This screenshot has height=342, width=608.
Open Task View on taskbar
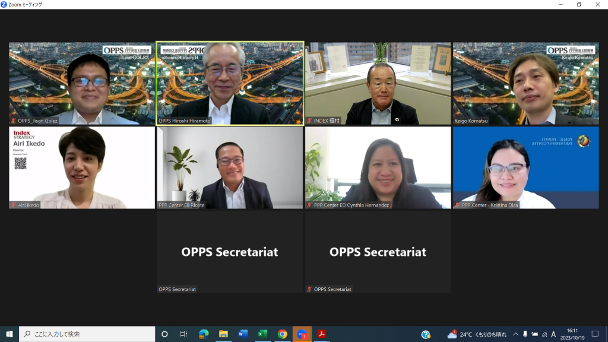coord(183,334)
